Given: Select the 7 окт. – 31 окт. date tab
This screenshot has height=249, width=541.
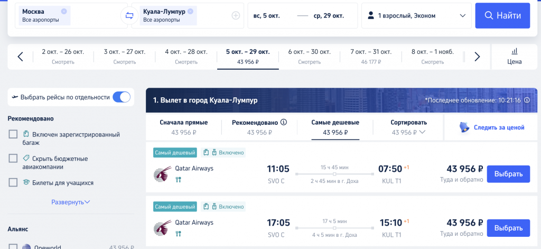Looking at the screenshot, I should [371, 57].
